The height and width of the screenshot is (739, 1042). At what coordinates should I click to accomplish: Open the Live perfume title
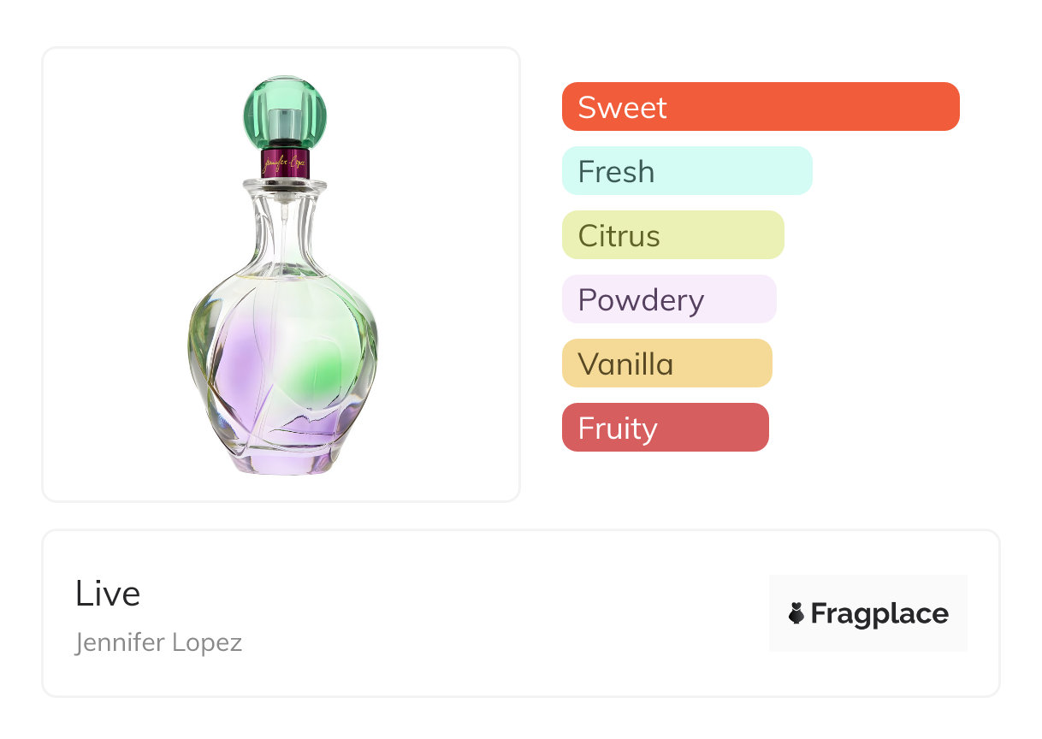coord(108,594)
